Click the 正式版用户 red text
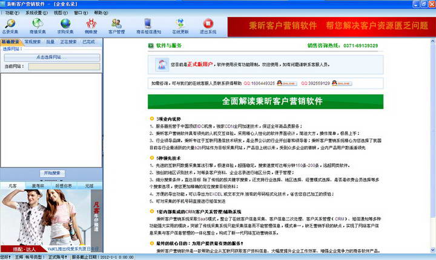This screenshot has height=260, width=436. coord(200,65)
